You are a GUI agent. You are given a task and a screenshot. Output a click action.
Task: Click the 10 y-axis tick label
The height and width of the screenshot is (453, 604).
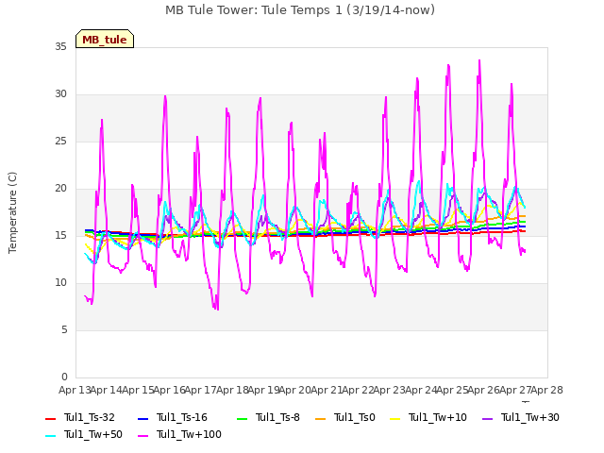(60, 283)
